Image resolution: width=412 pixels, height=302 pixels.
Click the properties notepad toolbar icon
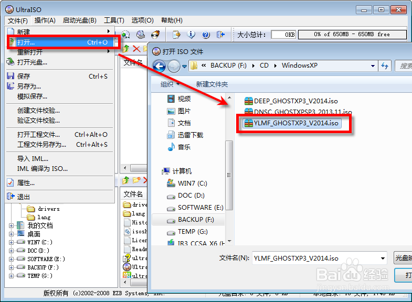(176, 35)
